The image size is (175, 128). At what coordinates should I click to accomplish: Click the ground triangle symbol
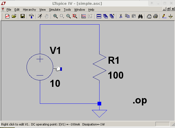click(100, 114)
